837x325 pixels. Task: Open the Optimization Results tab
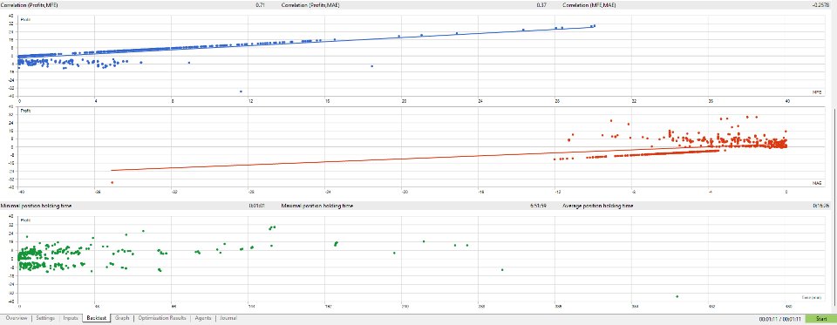coord(162,318)
